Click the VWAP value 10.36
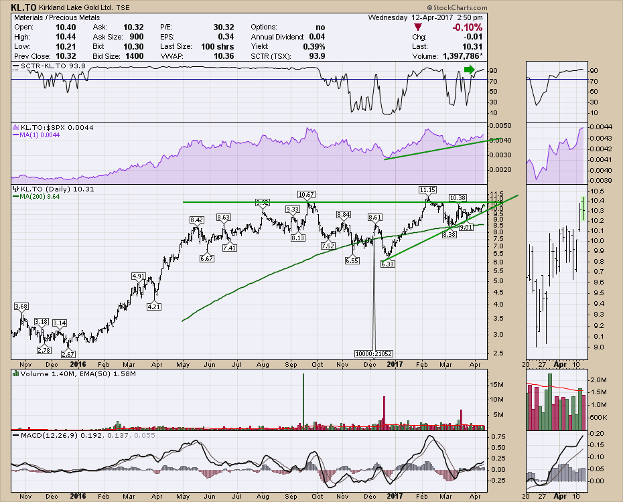This screenshot has height=502, width=623. [224, 56]
